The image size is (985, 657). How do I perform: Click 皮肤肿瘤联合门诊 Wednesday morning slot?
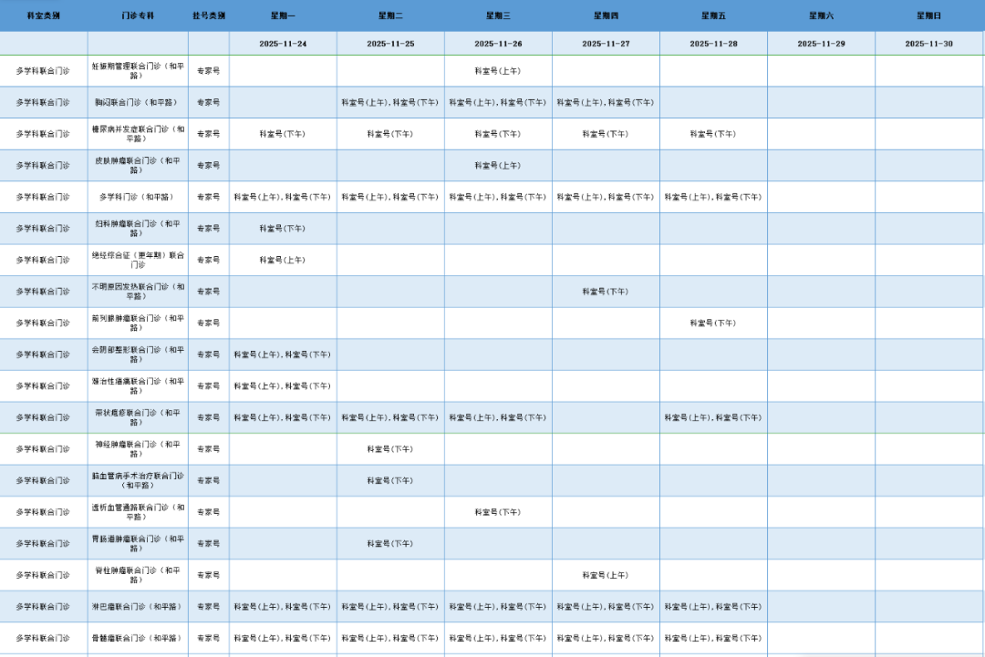click(x=498, y=165)
